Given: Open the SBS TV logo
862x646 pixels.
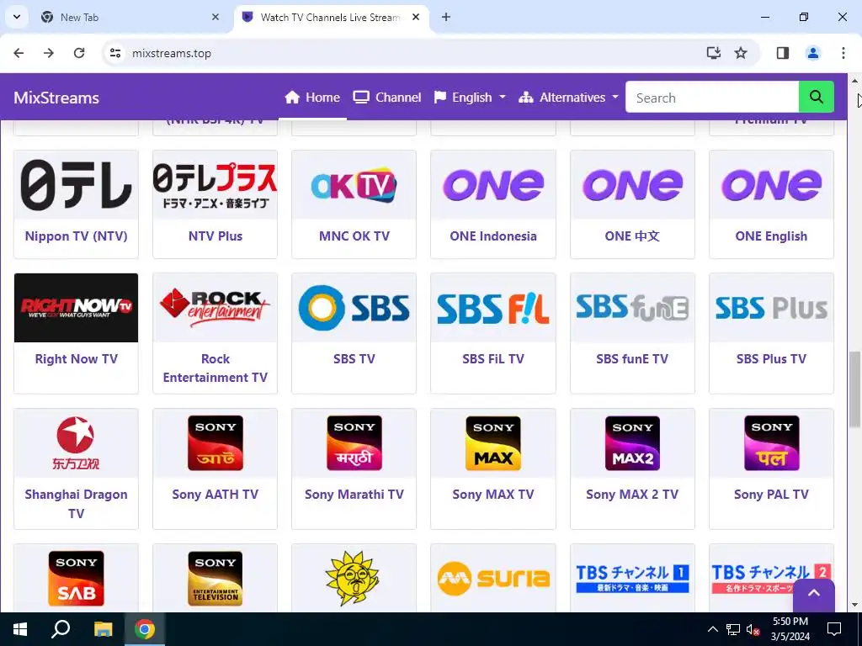Looking at the screenshot, I should tap(354, 308).
